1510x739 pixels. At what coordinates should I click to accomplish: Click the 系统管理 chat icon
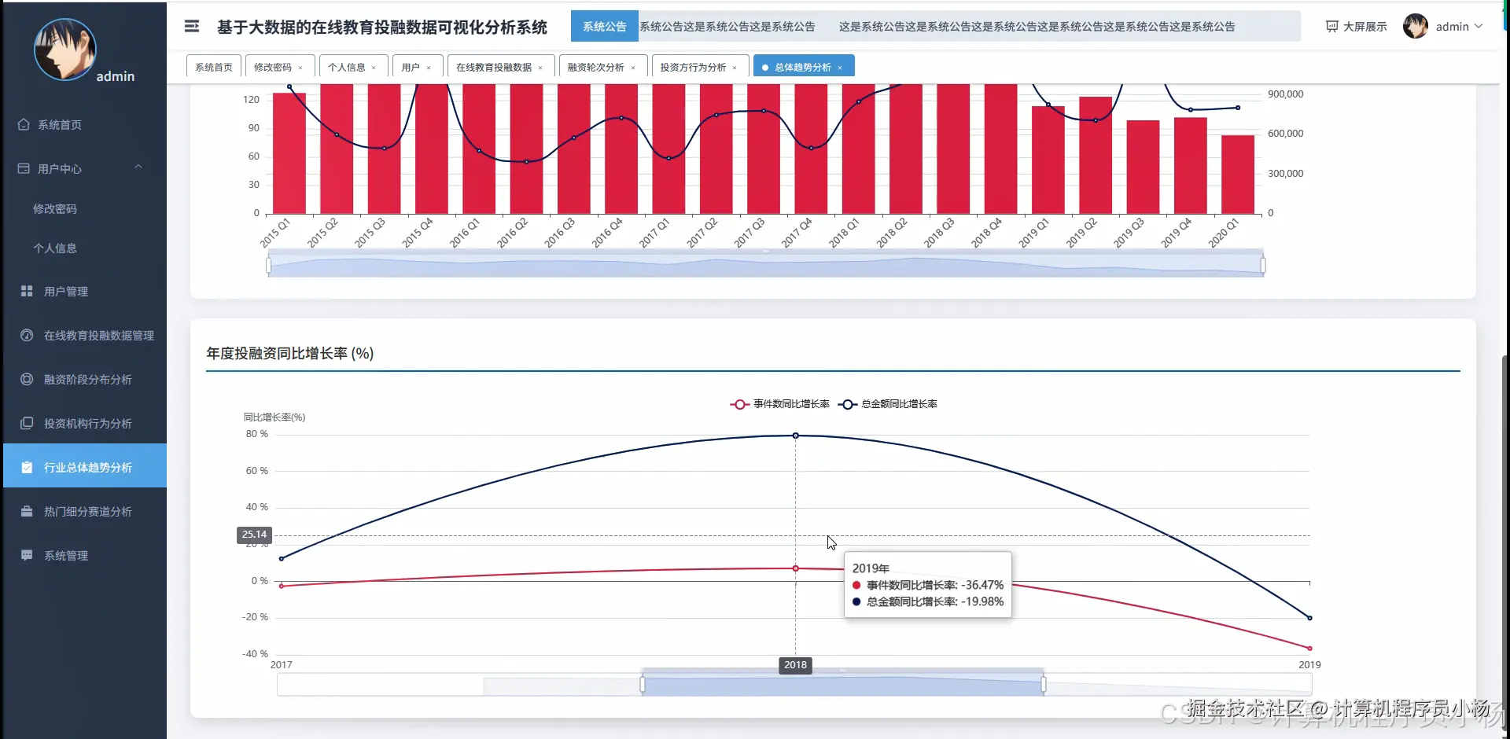(x=27, y=555)
